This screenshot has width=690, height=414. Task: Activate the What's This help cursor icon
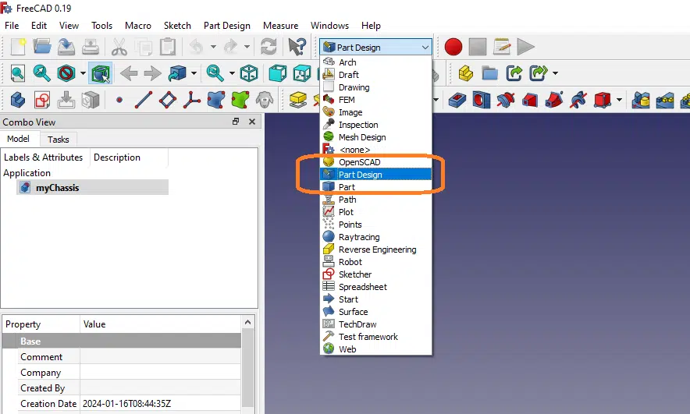[297, 47]
